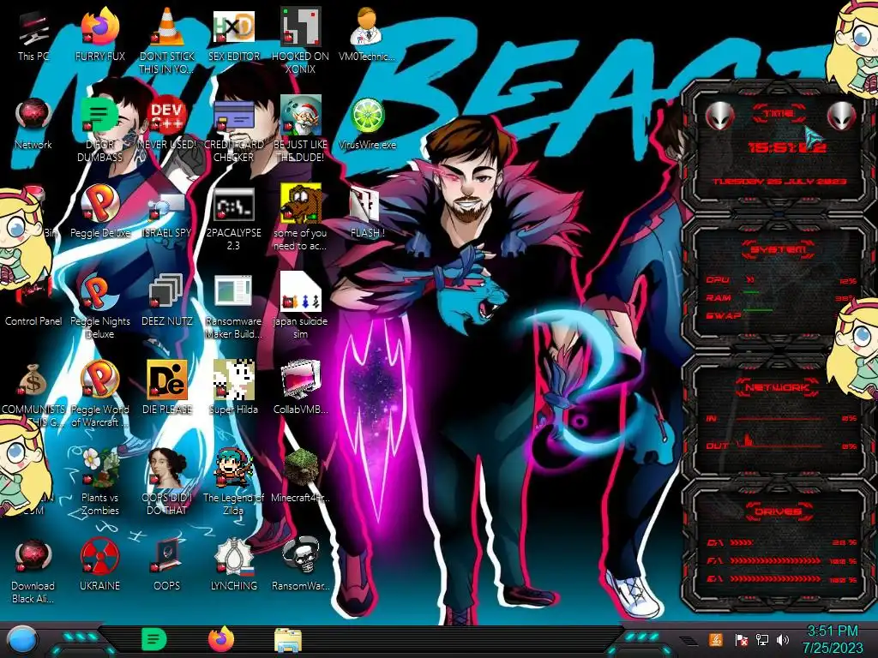
Task: Click the Action Center flag tray icon
Action: click(741, 640)
